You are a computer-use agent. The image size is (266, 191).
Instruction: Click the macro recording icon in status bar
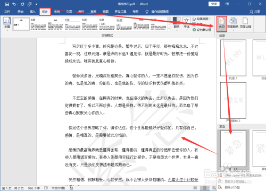click(71, 188)
